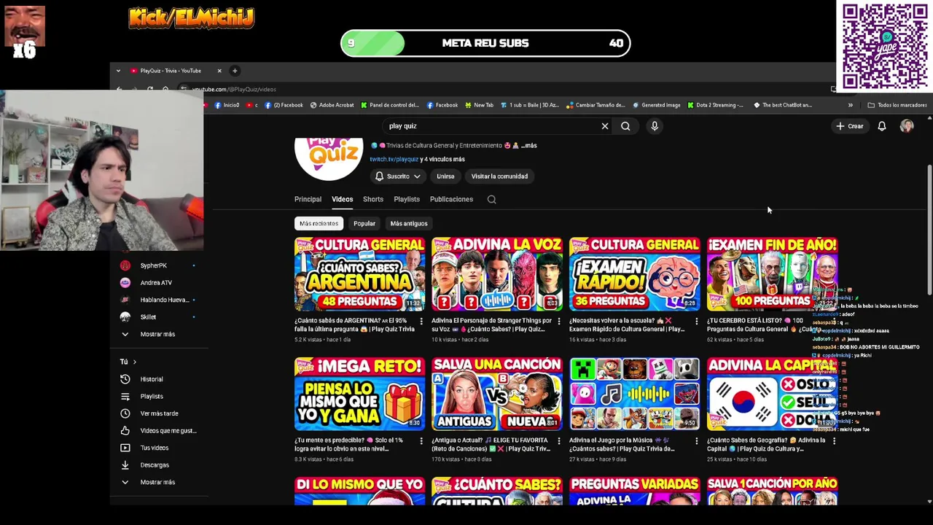Image resolution: width=933 pixels, height=525 pixels.
Task: Open the Historial sidebar entry
Action: pyautogui.click(x=152, y=379)
